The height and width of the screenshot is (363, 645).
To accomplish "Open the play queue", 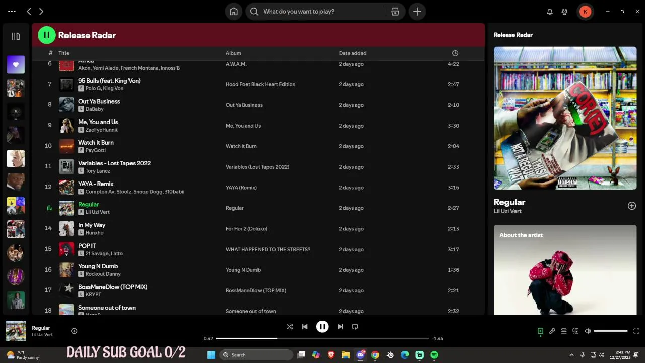I will 564,331.
